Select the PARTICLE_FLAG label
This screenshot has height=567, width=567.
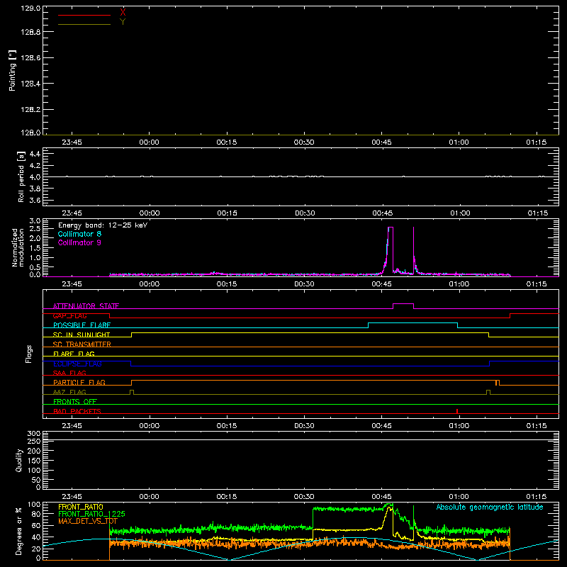[x=79, y=382]
